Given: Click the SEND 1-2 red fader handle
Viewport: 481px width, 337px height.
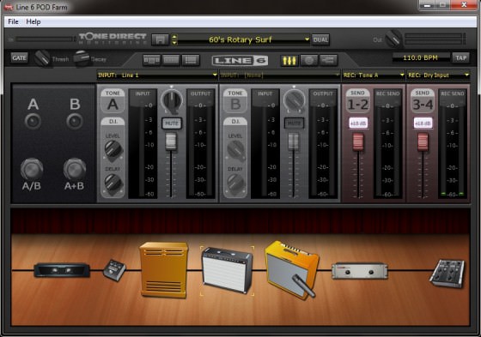Looking at the screenshot, I should pyautogui.click(x=358, y=141).
